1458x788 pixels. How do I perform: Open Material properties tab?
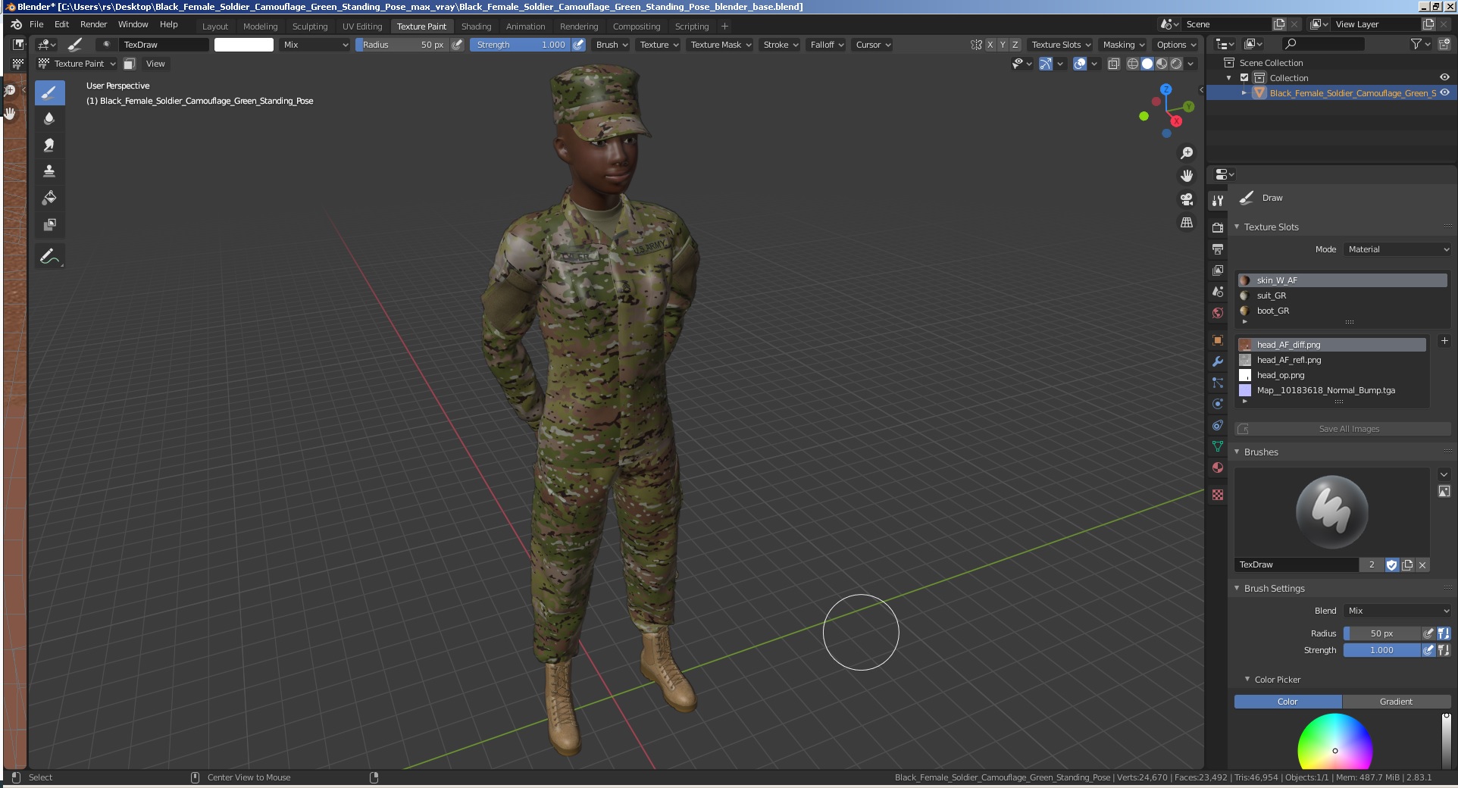[x=1218, y=467]
